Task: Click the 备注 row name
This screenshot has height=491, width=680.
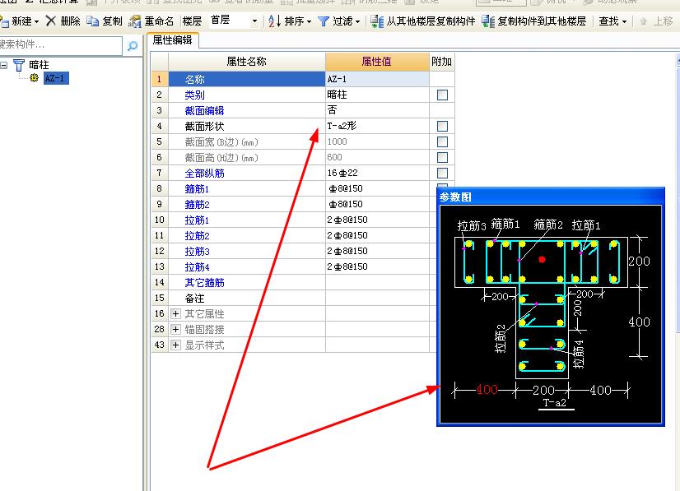Action: coord(195,299)
